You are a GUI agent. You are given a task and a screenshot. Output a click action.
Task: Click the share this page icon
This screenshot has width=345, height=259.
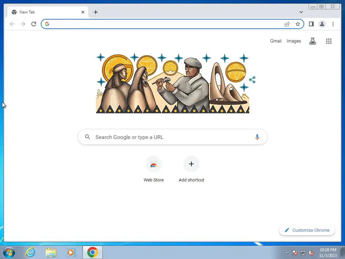[287, 24]
